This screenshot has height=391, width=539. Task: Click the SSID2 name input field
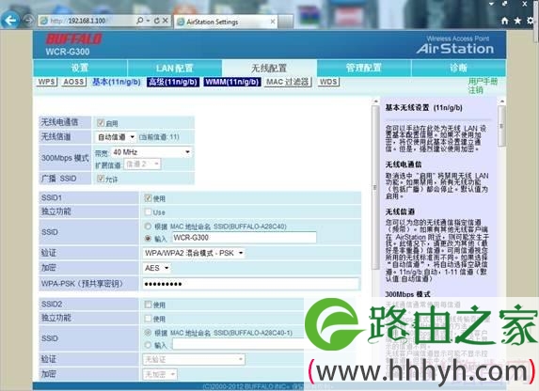(238, 344)
